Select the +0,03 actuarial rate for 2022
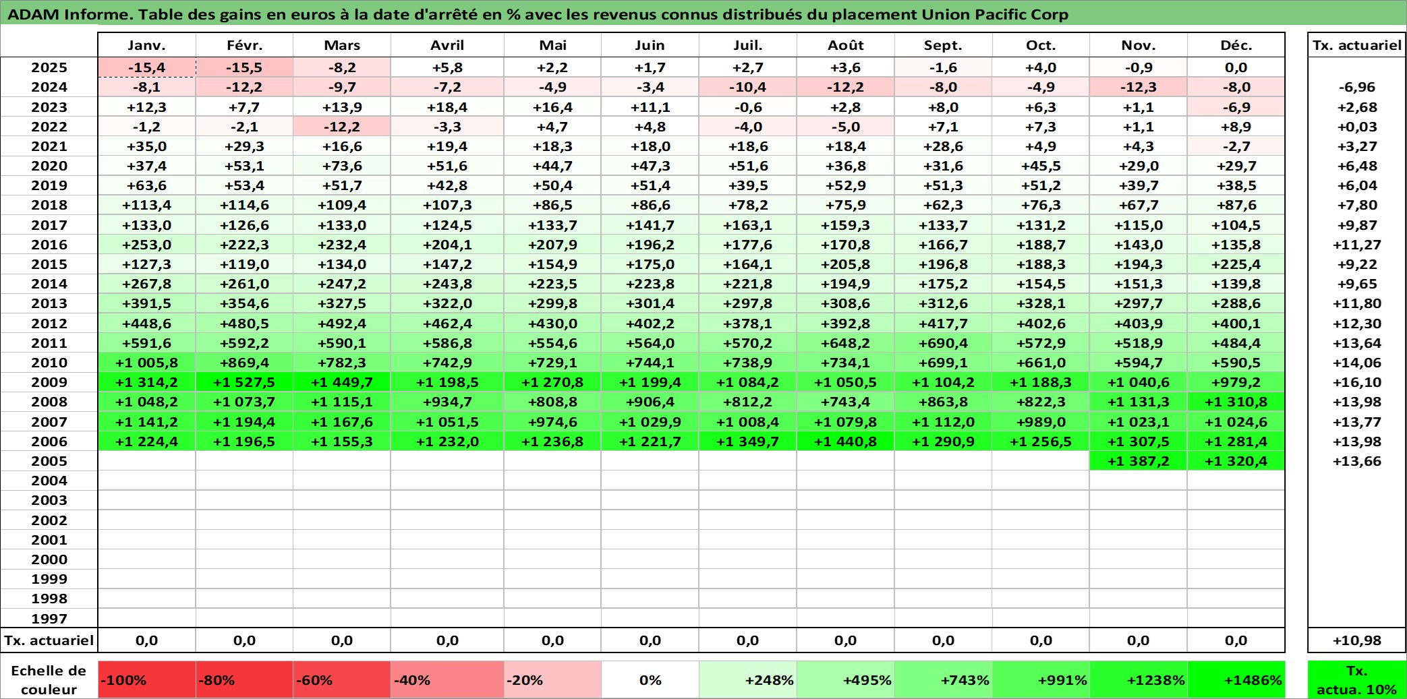Viewport: 1407px width, 699px height. [1356, 127]
